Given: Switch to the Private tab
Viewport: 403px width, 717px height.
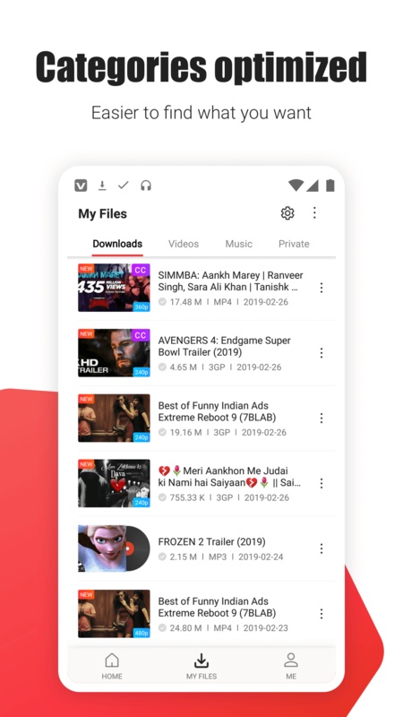Looking at the screenshot, I should click(x=294, y=244).
